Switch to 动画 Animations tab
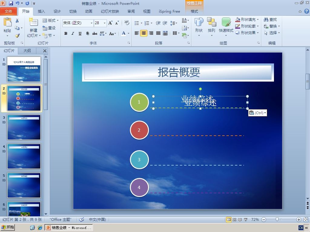This screenshot has height=232, width=310. click(x=89, y=11)
